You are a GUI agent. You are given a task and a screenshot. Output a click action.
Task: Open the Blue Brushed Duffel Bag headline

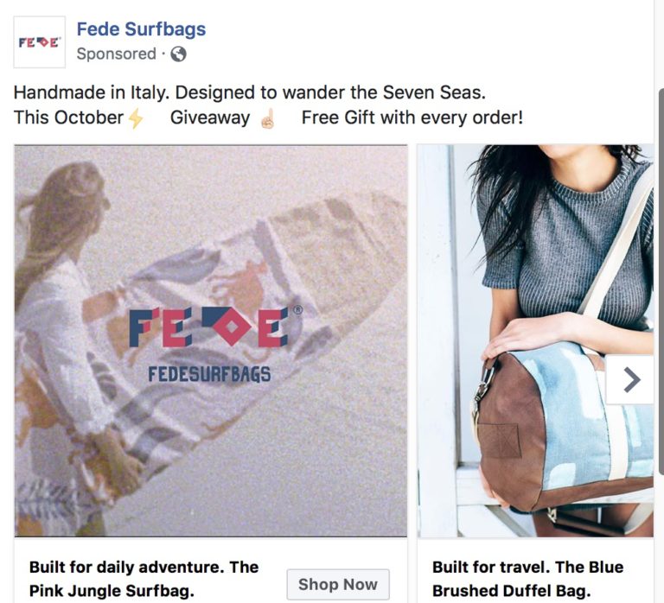[527, 579]
